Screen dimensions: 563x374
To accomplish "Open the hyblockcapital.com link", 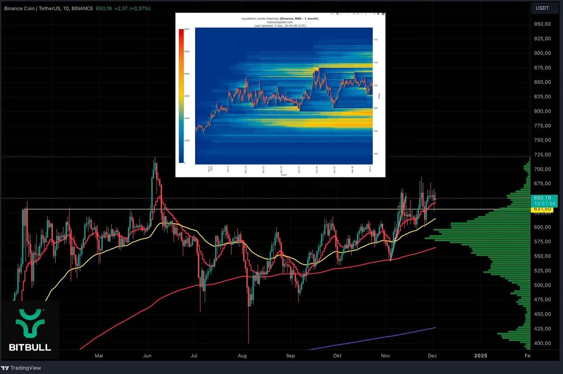I will pyautogui.click(x=280, y=22).
